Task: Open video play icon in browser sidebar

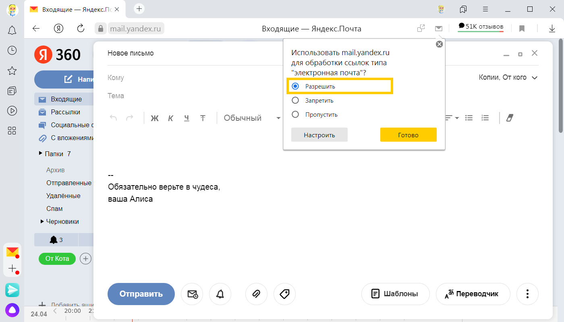Action: [x=12, y=110]
